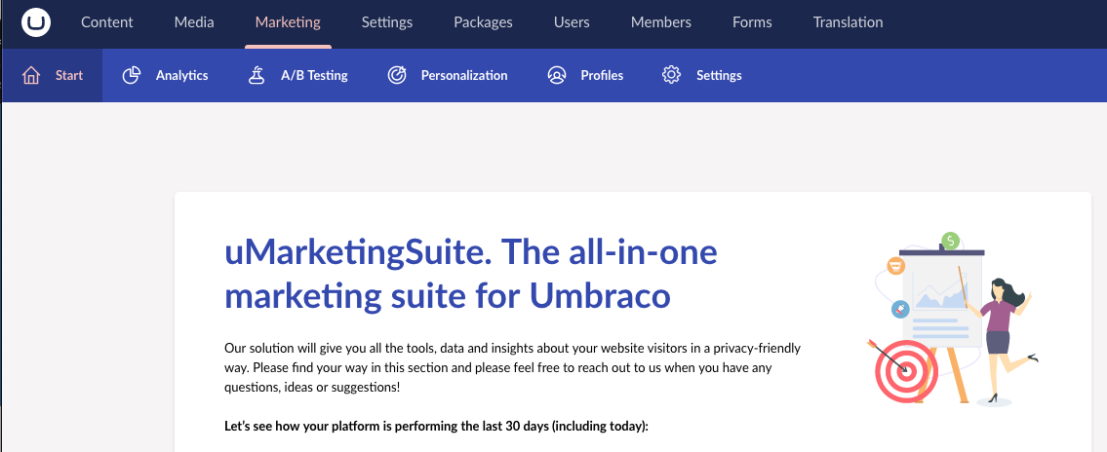Click the Analytics pie chart icon
This screenshot has width=1107, height=452.
coord(132,75)
